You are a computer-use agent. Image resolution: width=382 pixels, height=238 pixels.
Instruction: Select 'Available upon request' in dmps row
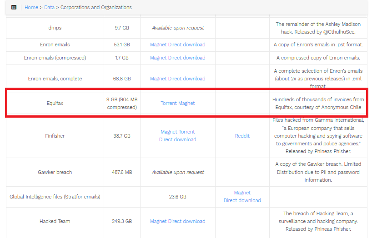(x=178, y=28)
